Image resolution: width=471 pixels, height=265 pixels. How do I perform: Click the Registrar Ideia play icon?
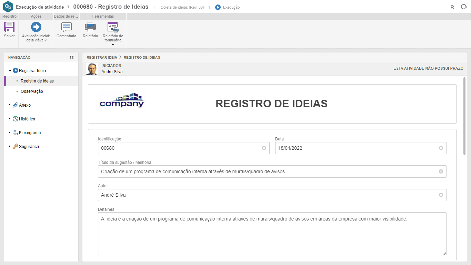(16, 70)
